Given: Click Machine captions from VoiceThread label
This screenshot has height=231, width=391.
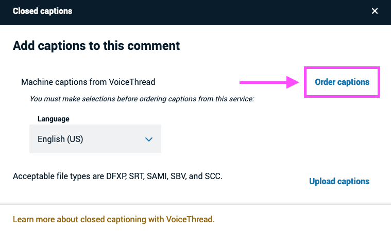Looking at the screenshot, I should point(88,82).
